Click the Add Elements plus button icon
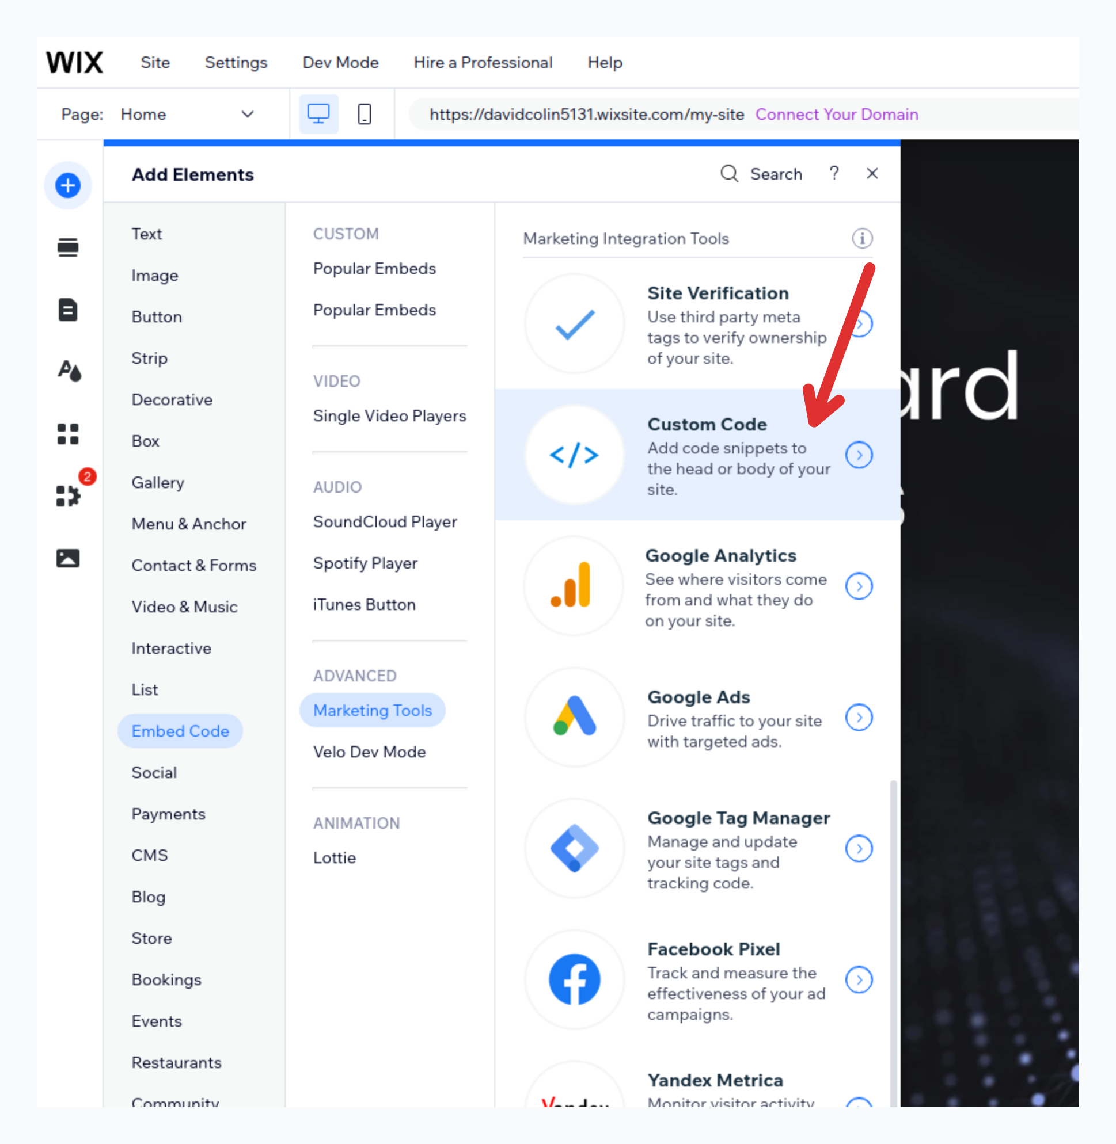1116x1144 pixels. point(67,185)
